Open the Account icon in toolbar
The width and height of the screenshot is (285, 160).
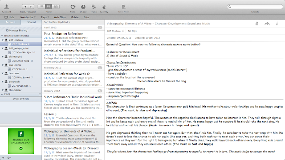pos(7,8)
